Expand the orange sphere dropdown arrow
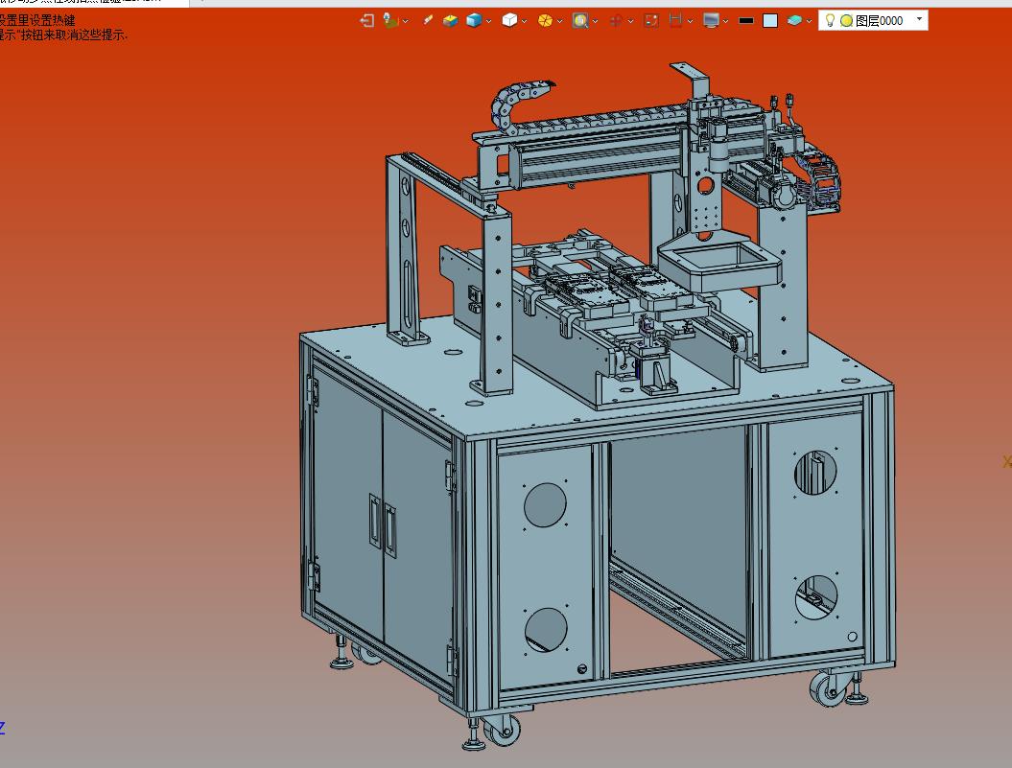The height and width of the screenshot is (768, 1012). click(559, 21)
